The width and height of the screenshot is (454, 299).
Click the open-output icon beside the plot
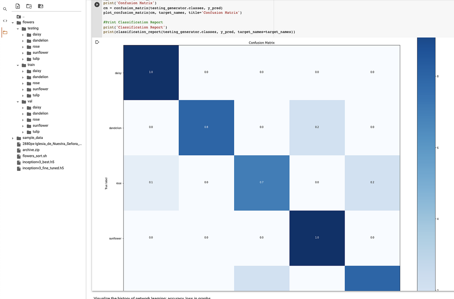[97, 41]
